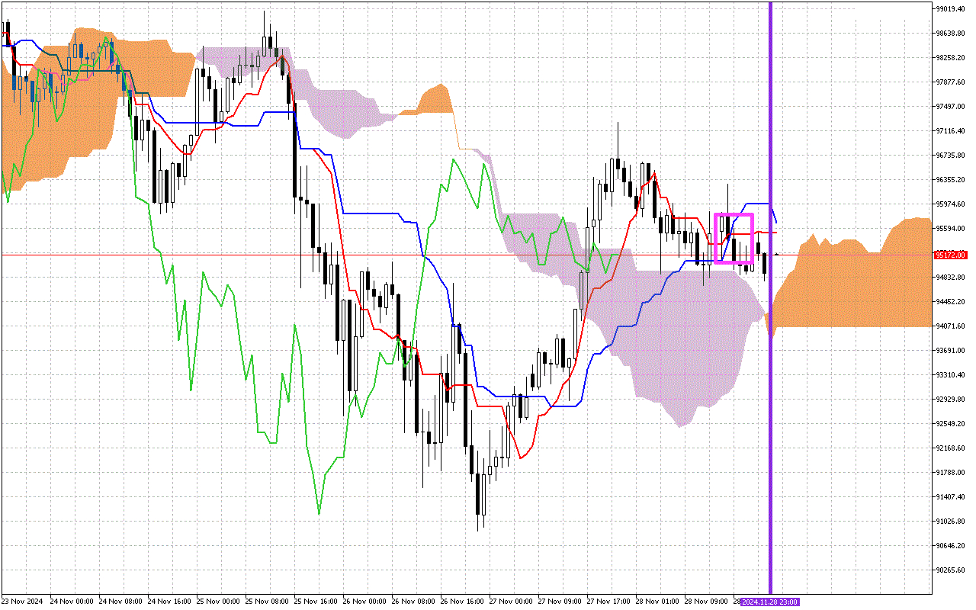The image size is (976, 610).
Task: Click the 24 Nov 16:00 time label
Action: coord(169,602)
